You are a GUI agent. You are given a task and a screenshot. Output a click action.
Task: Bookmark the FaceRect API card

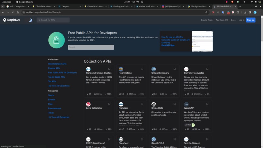pyautogui.click(x=142, y=139)
